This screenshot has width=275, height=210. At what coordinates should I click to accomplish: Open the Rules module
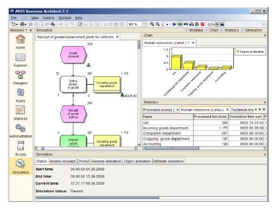21,95
